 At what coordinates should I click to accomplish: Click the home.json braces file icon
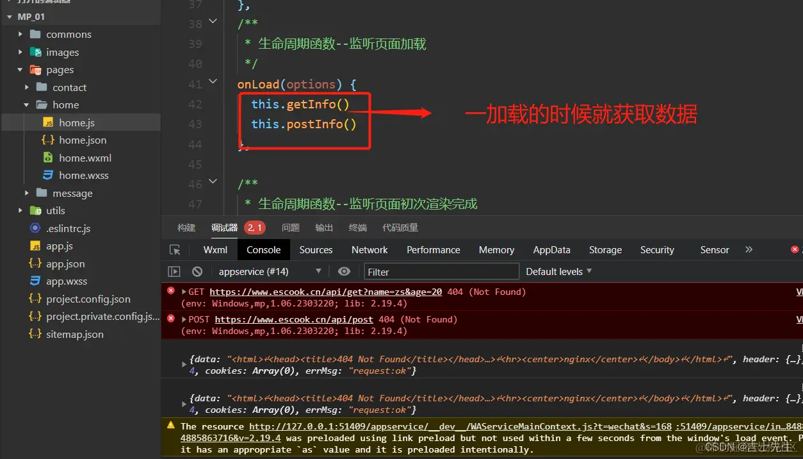coord(48,140)
